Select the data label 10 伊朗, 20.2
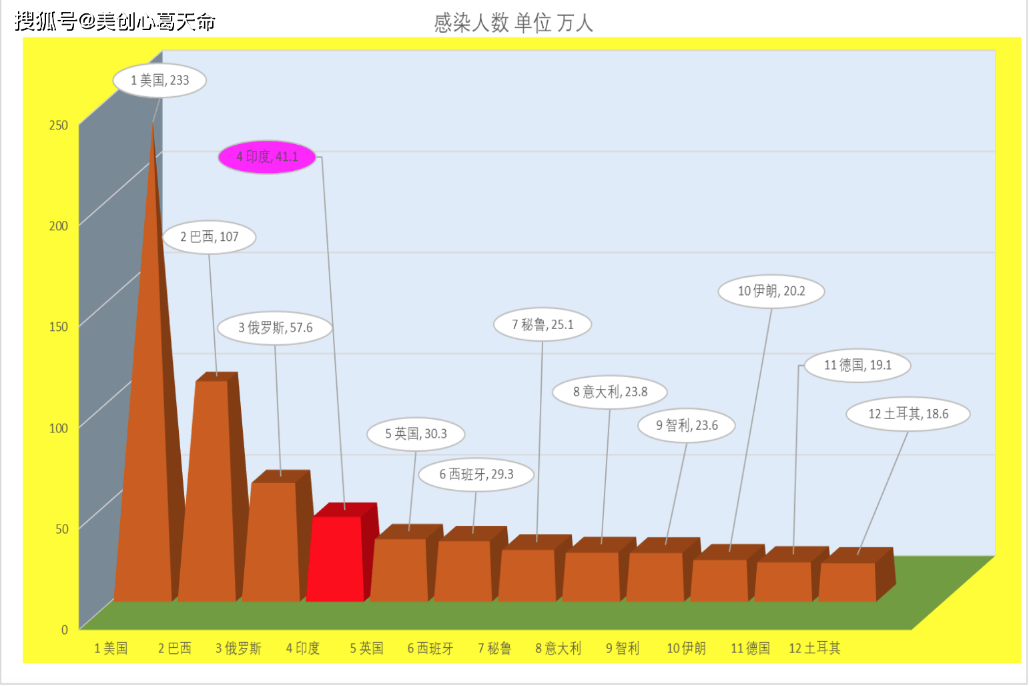Image resolution: width=1029 pixels, height=686 pixels. pyautogui.click(x=771, y=291)
